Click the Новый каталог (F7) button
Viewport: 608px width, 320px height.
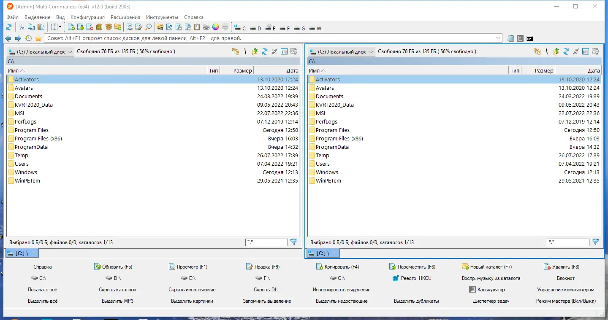tap(489, 266)
